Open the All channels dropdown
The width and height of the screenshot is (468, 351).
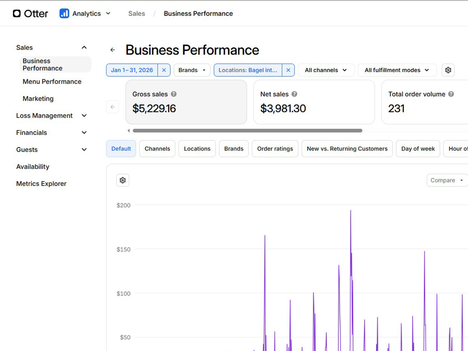[326, 70]
